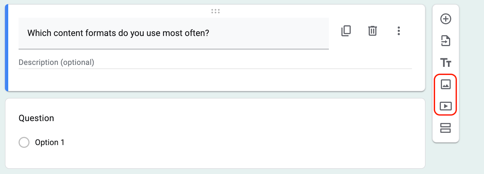Open the import questions tool
The height and width of the screenshot is (174, 484).
[x=445, y=41]
